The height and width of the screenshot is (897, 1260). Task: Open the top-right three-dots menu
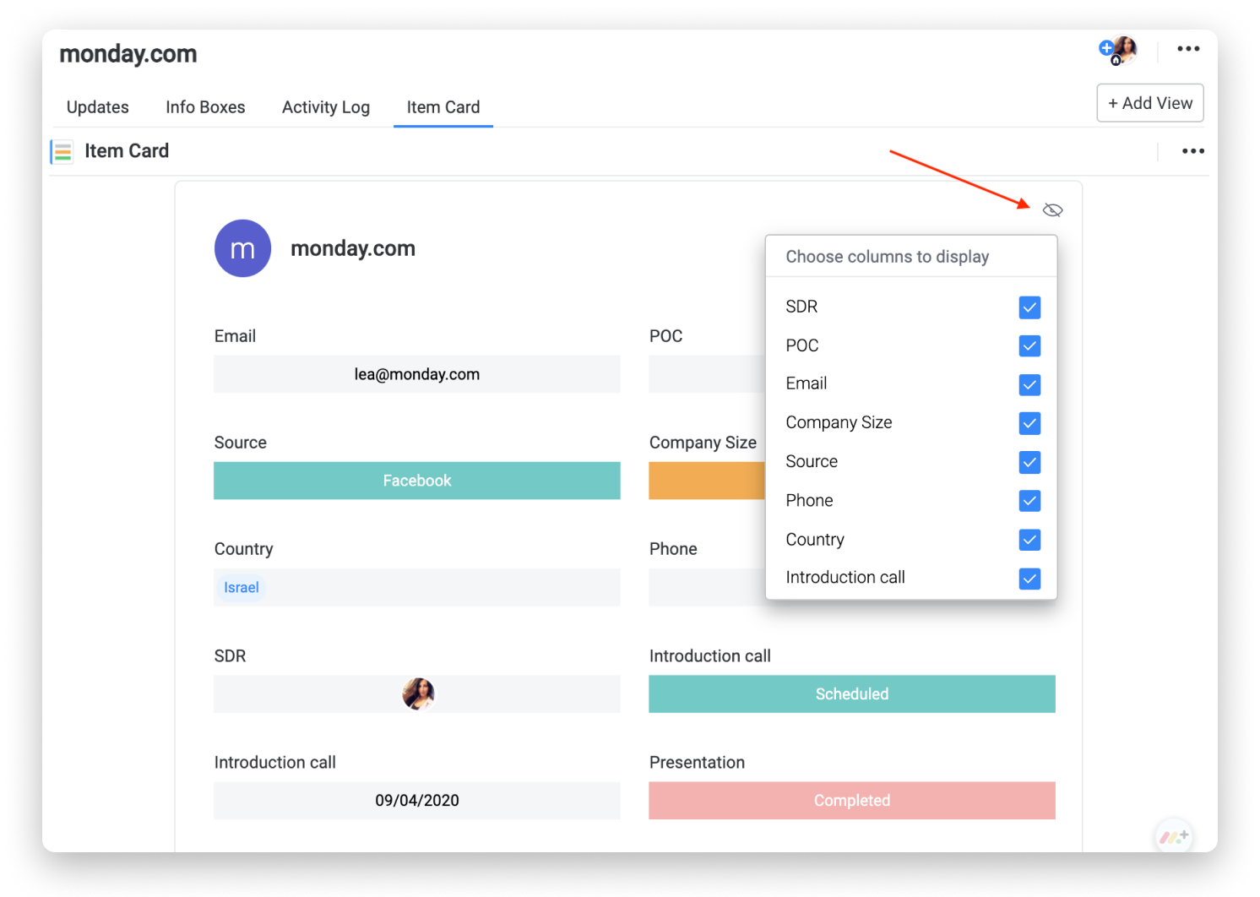click(1188, 49)
